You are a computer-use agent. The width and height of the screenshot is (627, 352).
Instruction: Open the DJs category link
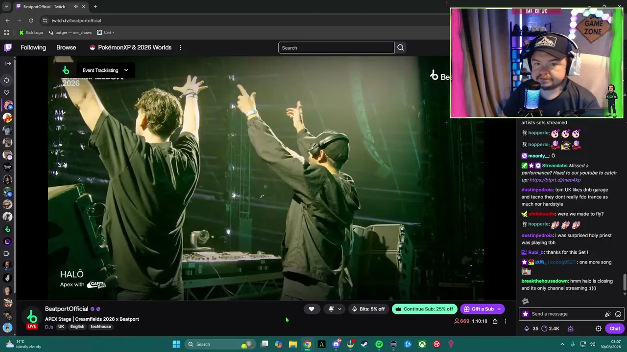49,327
